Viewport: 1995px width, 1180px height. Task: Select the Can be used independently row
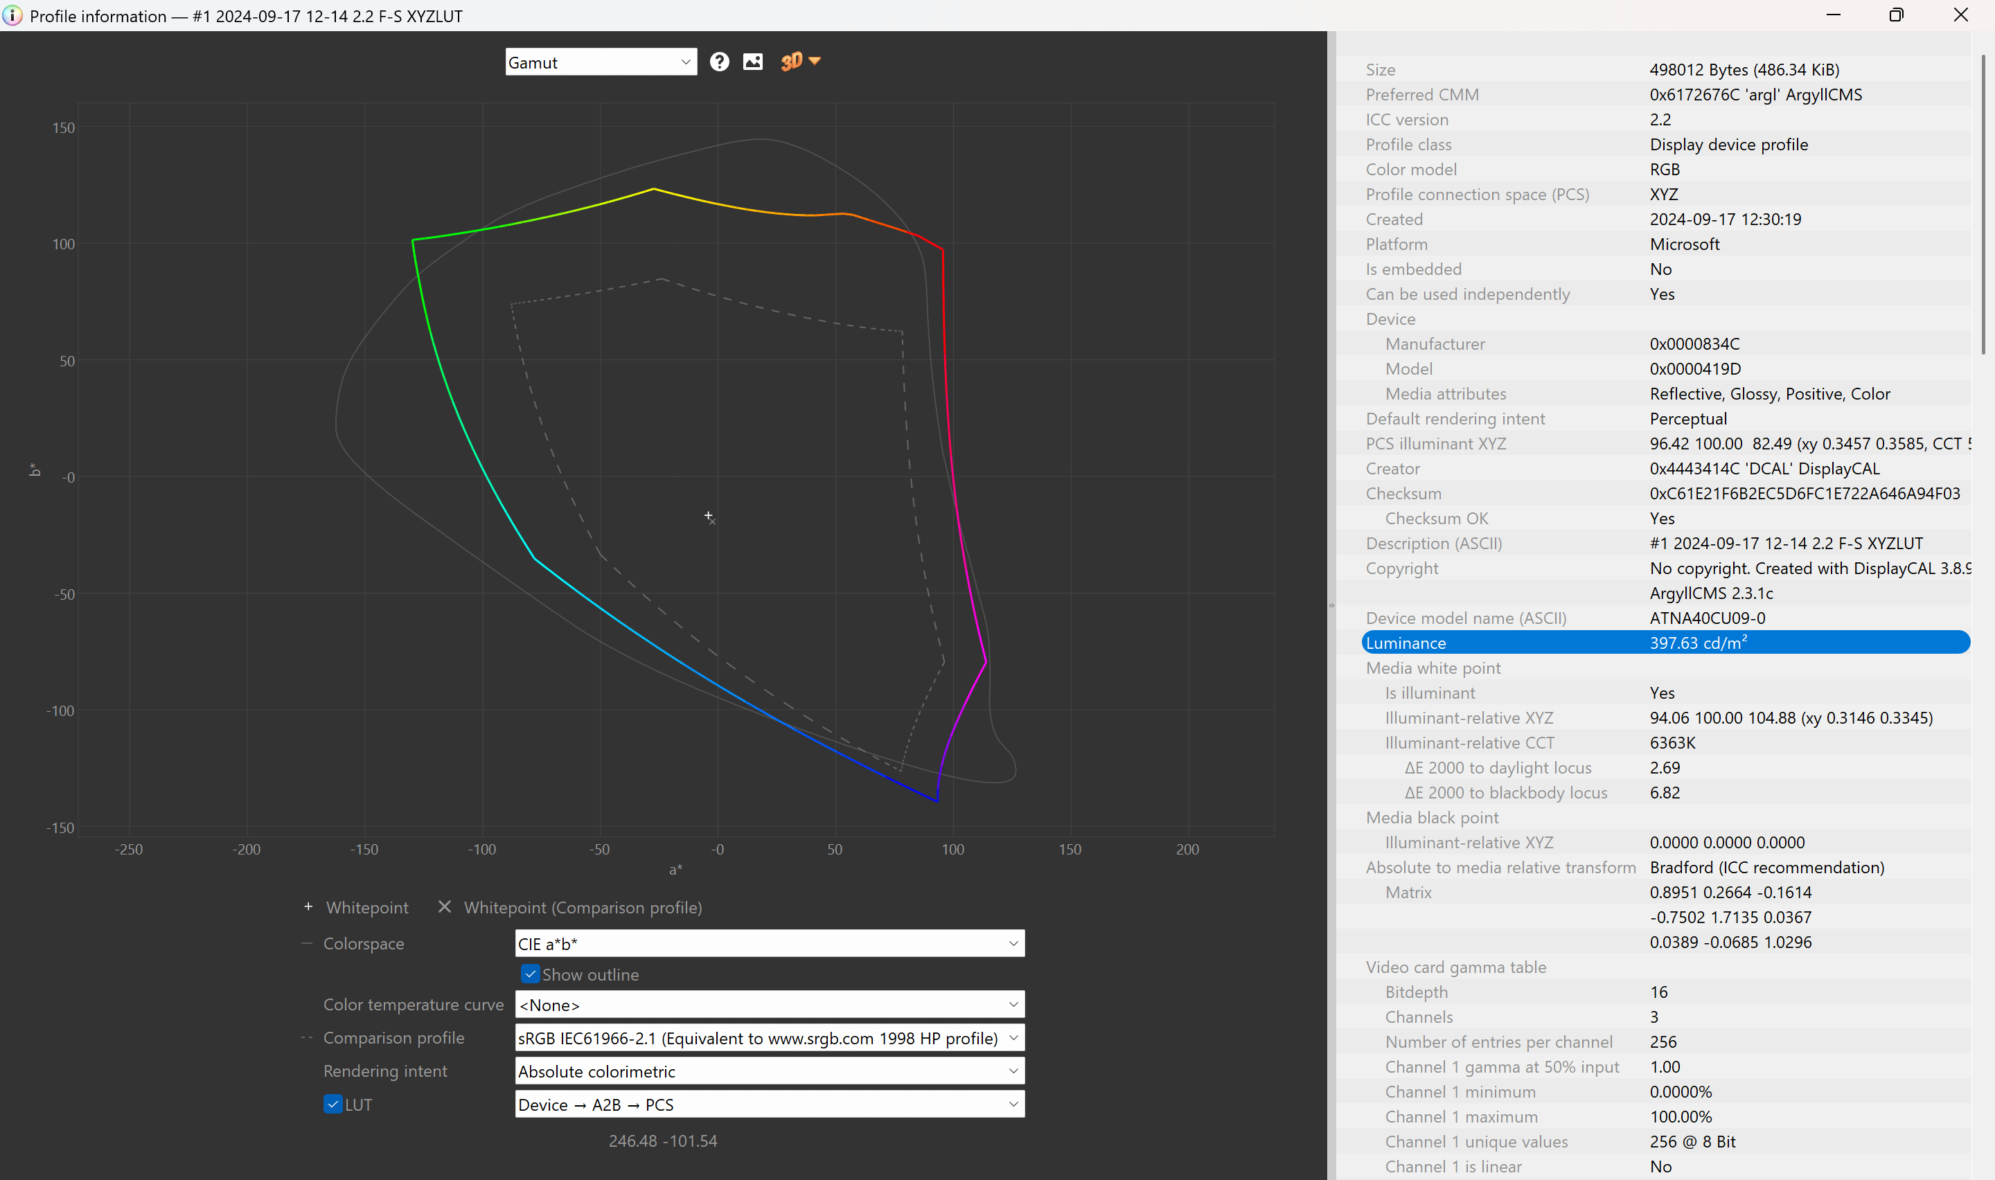tap(1666, 294)
